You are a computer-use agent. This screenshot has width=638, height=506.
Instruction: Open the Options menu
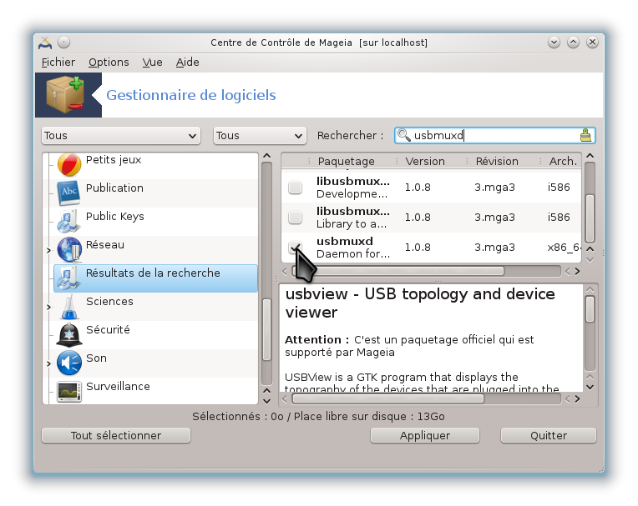[109, 63]
